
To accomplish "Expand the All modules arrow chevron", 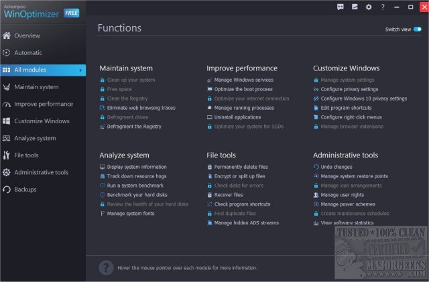I will [81, 70].
